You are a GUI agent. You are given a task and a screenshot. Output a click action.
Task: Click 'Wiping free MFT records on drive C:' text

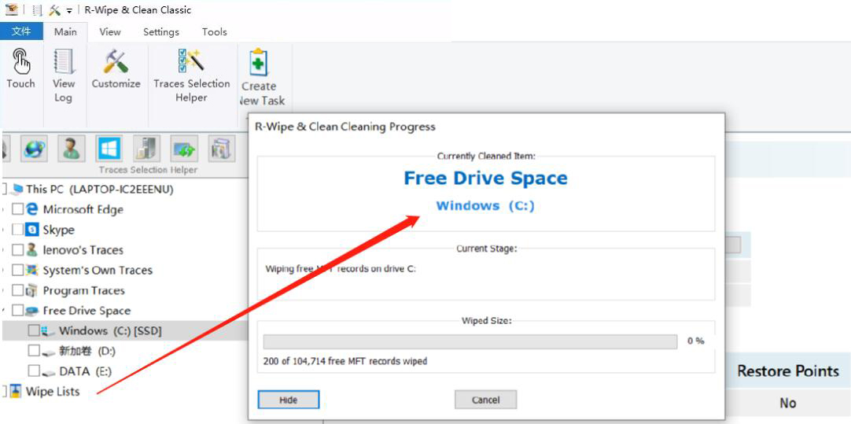click(x=341, y=268)
